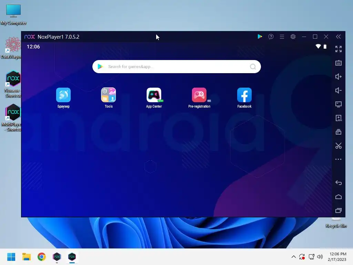Click the Google Play icon in Nox title bar
The height and width of the screenshot is (265, 353).
click(260, 37)
